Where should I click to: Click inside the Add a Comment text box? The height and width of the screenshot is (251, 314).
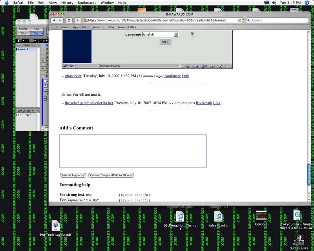pyautogui.click(x=133, y=151)
